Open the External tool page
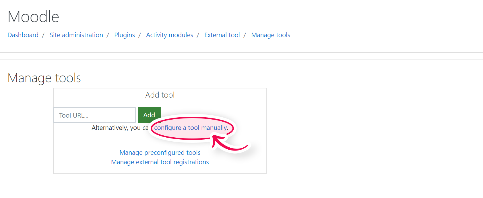 (x=222, y=35)
